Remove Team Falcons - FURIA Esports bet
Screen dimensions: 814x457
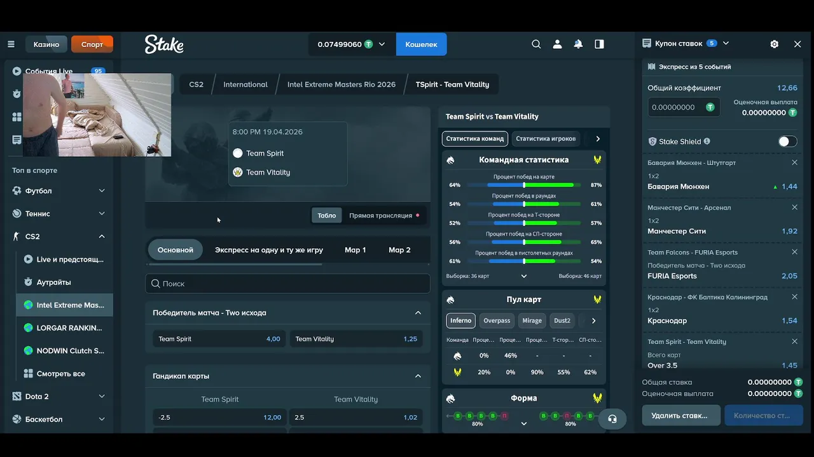[794, 252]
